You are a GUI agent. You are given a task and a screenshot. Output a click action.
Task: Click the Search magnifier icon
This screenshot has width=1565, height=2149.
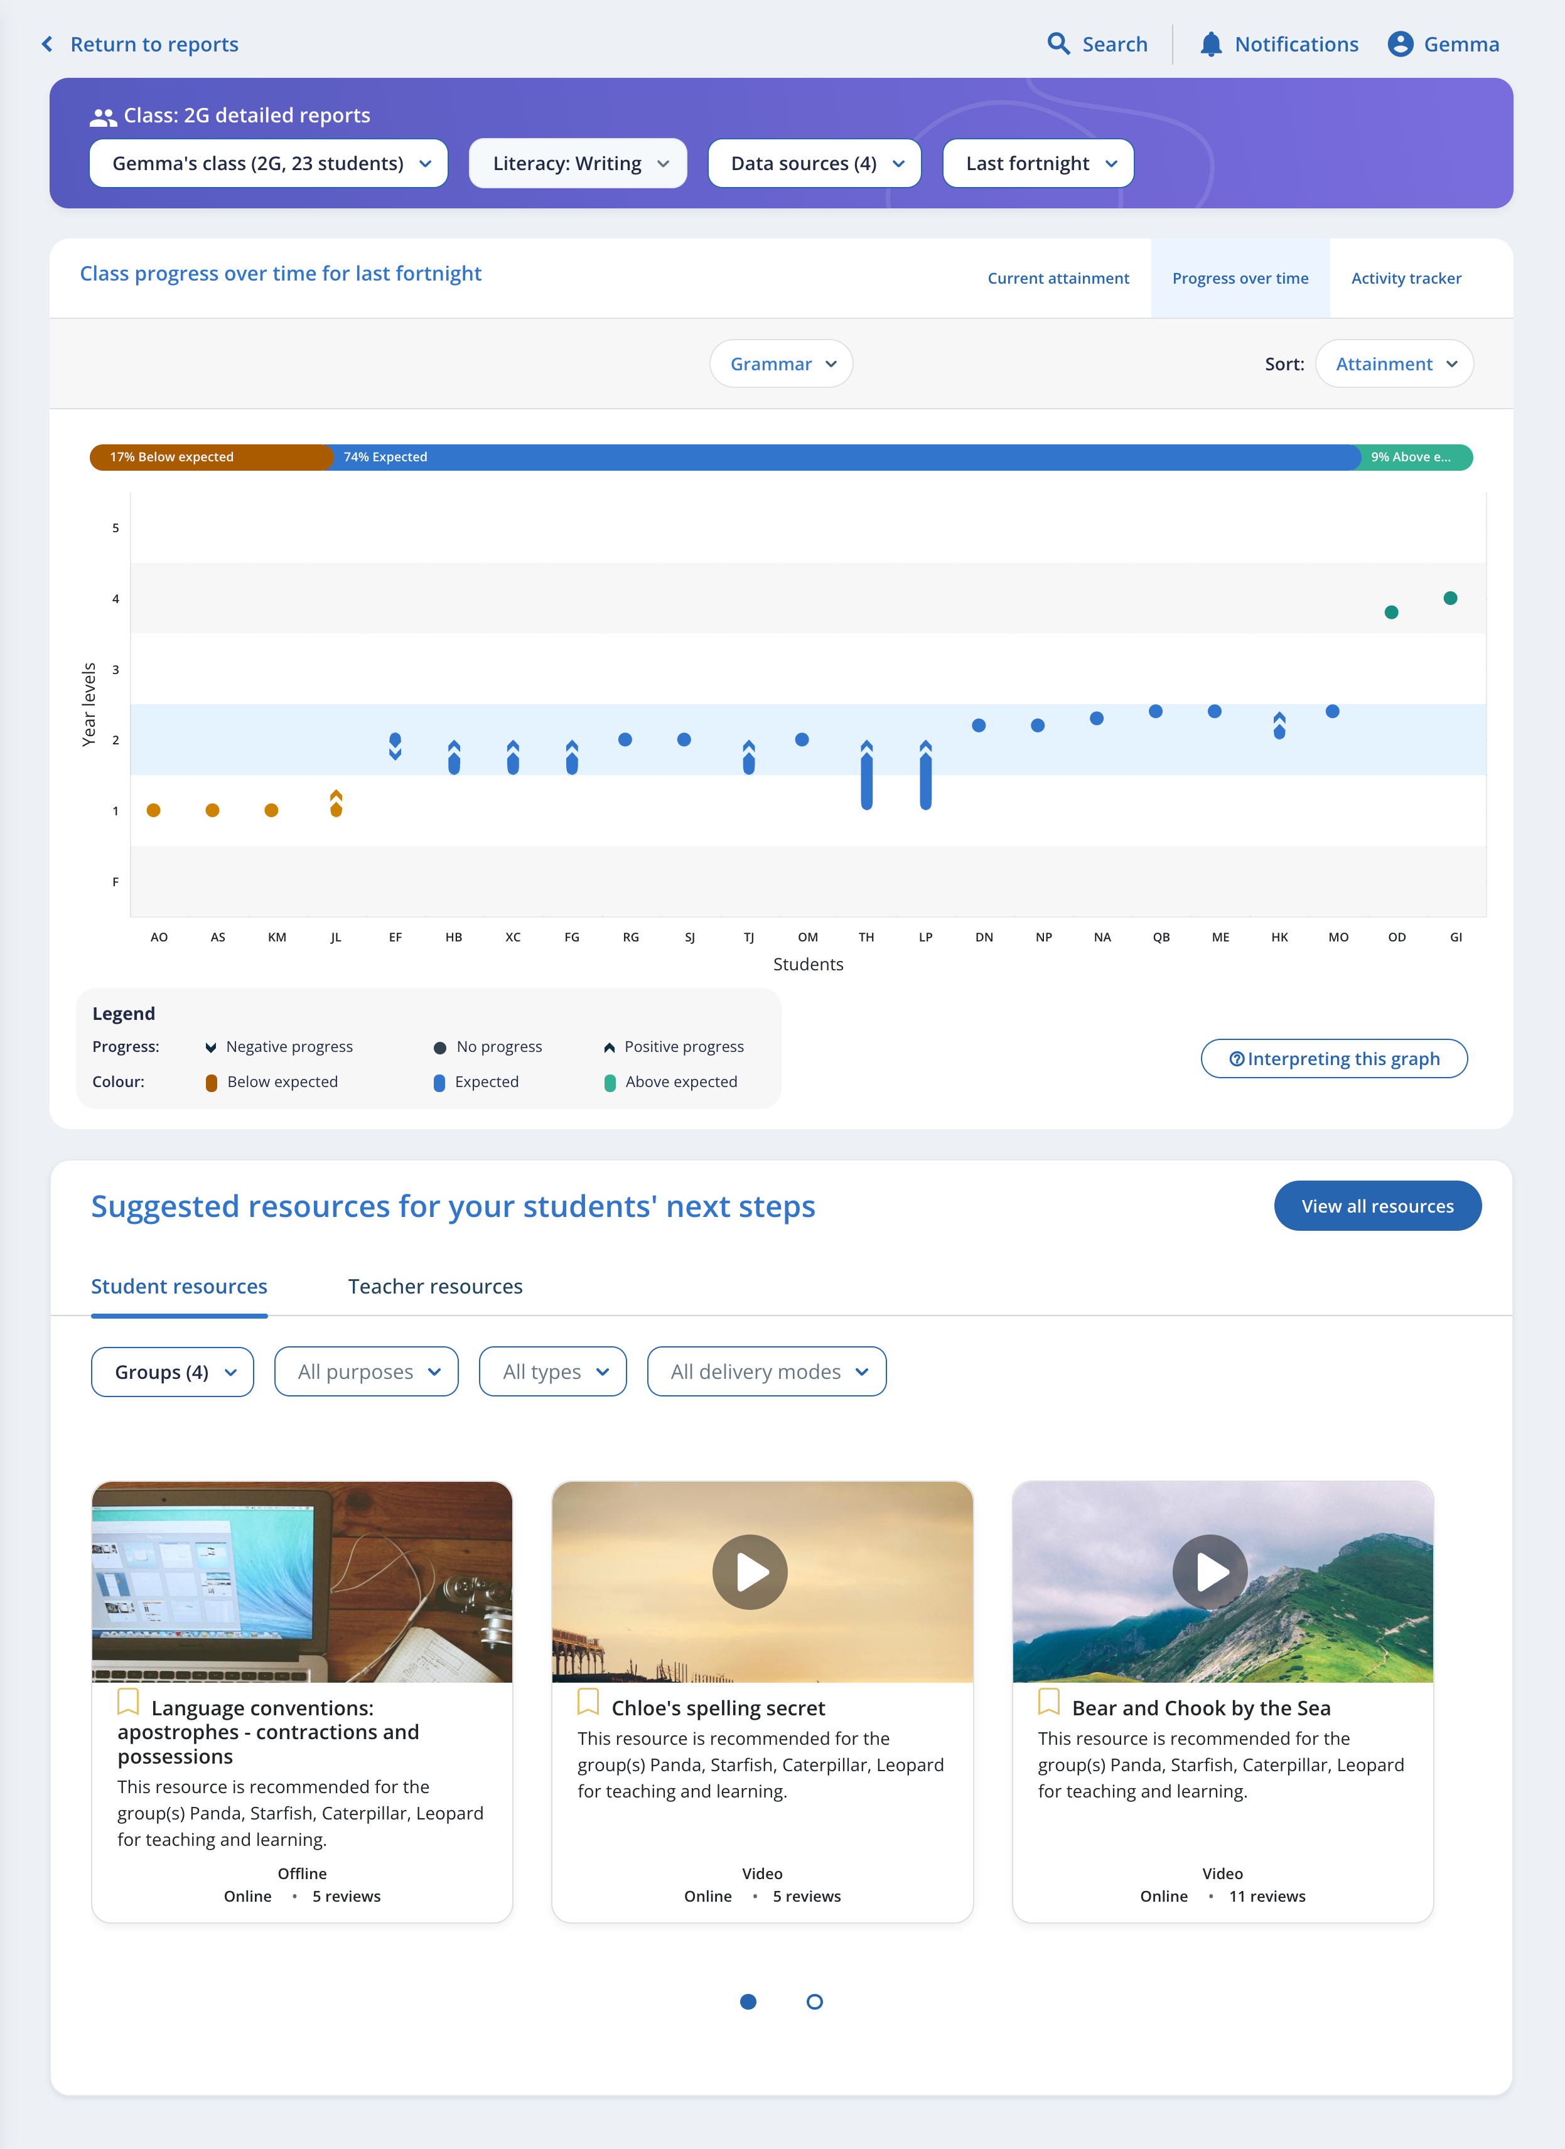pos(1058,43)
